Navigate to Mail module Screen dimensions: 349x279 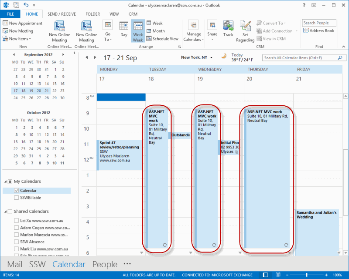click(x=15, y=264)
